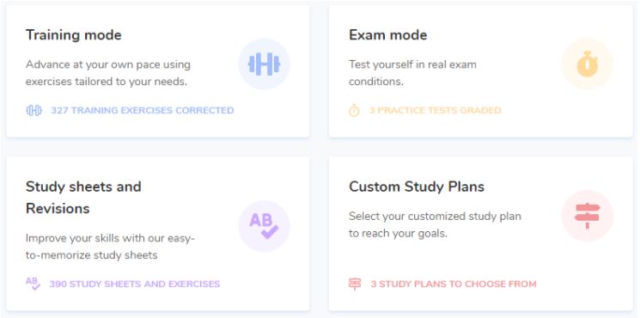
Task: Select 327 Training Exercises Corrected link
Action: click(142, 111)
